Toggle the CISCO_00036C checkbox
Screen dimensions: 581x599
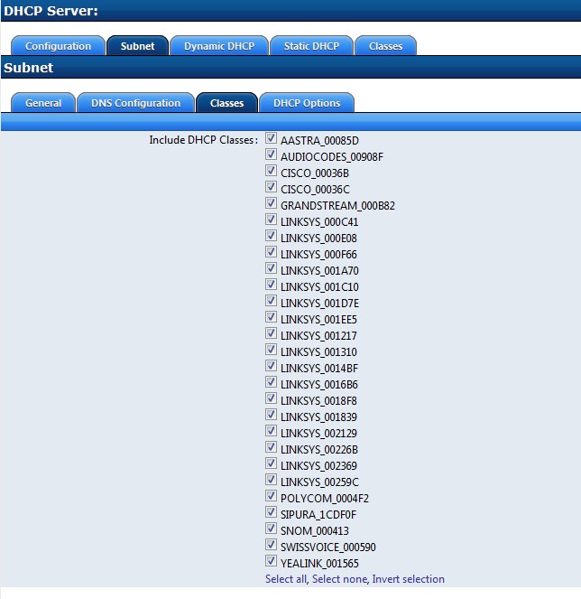(271, 187)
